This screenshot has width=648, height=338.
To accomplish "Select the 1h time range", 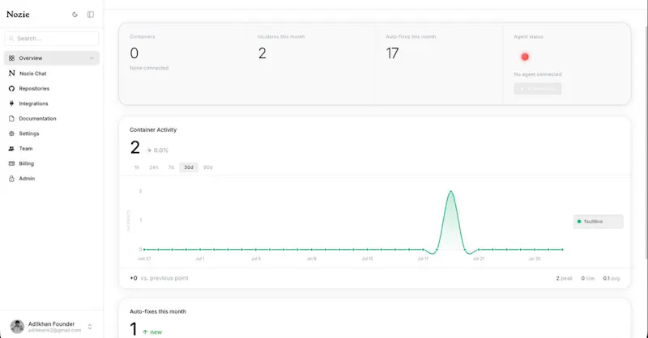I will click(x=137, y=167).
